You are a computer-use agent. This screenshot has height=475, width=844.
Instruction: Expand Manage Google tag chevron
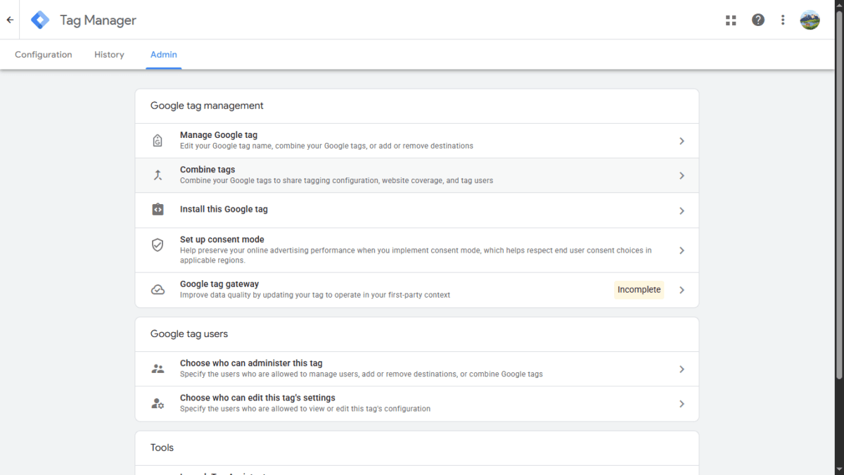coord(682,141)
